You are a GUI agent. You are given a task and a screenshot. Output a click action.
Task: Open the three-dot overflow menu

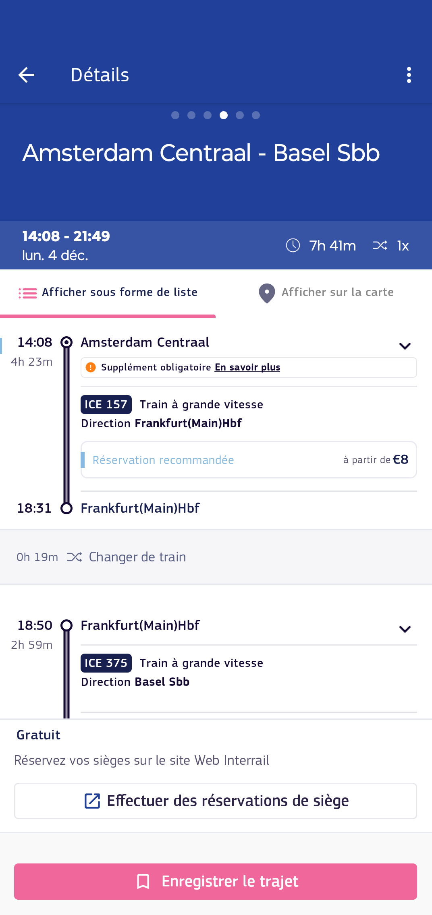pyautogui.click(x=409, y=75)
